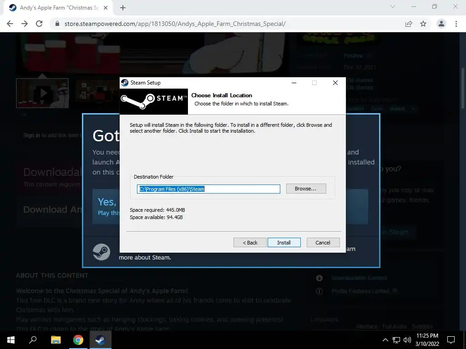Click the Downloadable Content label
This screenshot has height=349, width=466.
[360, 278]
